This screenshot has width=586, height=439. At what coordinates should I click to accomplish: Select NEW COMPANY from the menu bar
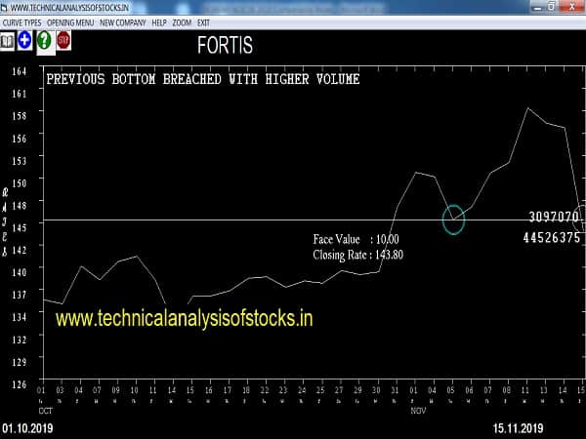122,20
